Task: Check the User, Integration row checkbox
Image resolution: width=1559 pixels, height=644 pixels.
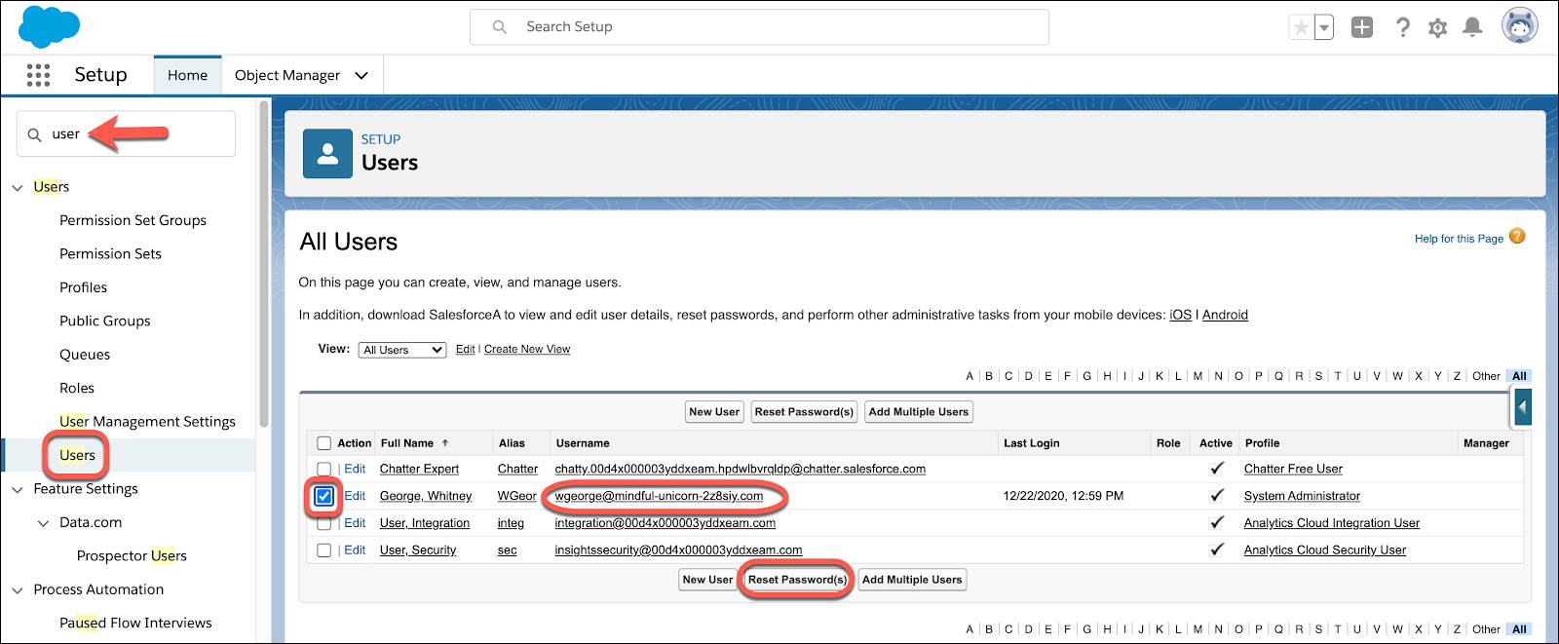Action: (324, 523)
